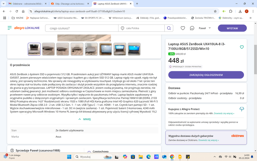Open Allegro Protect 'Dowiedz się więcej' link
The image size is (257, 161).
224,113
